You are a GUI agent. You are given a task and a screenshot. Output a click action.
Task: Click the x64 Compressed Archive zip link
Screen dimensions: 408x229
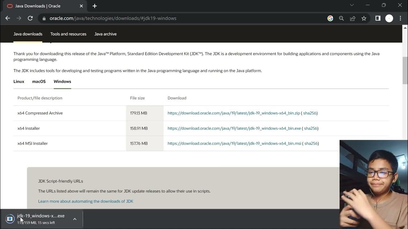click(x=234, y=113)
